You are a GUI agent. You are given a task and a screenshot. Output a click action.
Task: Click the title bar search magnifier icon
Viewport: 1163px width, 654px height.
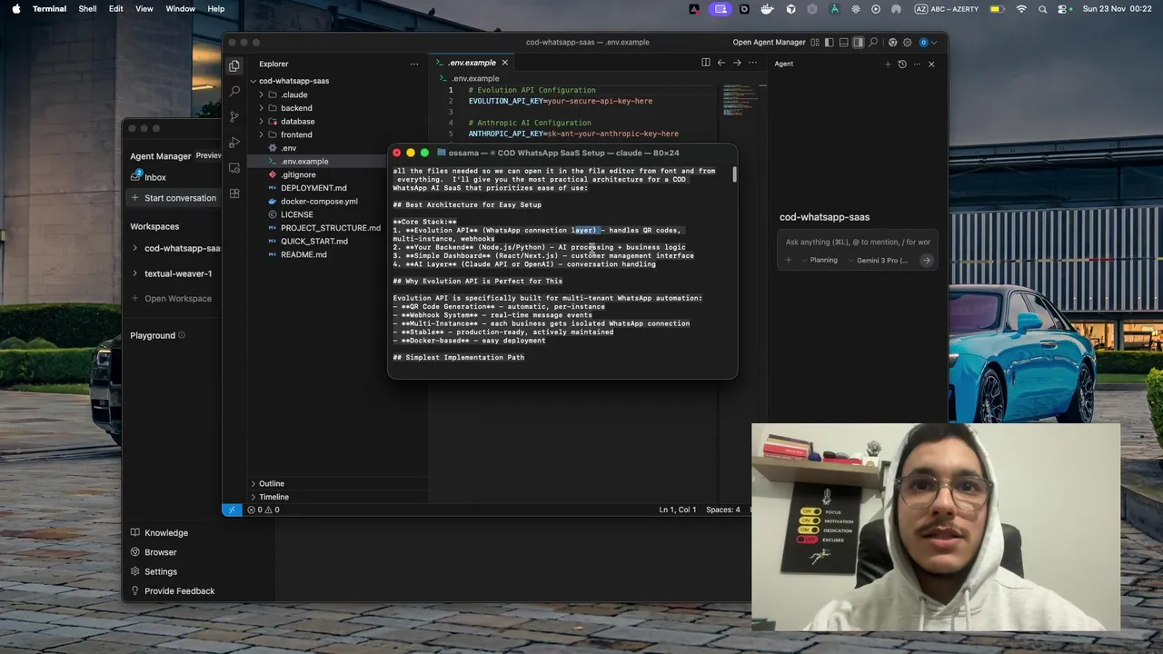873,42
